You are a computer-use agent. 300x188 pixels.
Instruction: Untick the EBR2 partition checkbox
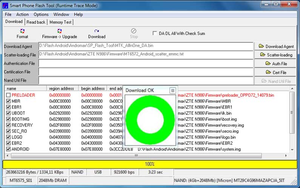click(8, 143)
